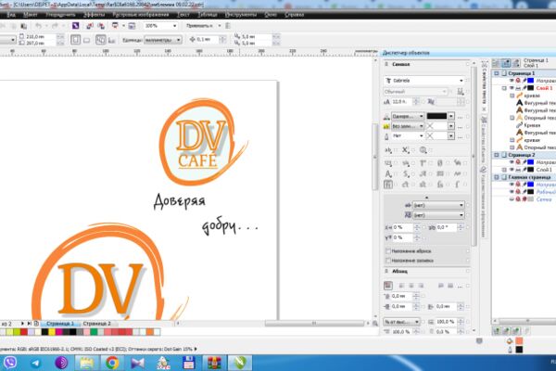Open Telegram from the taskbar
Viewport: 556px width, 371px height.
click(36, 363)
